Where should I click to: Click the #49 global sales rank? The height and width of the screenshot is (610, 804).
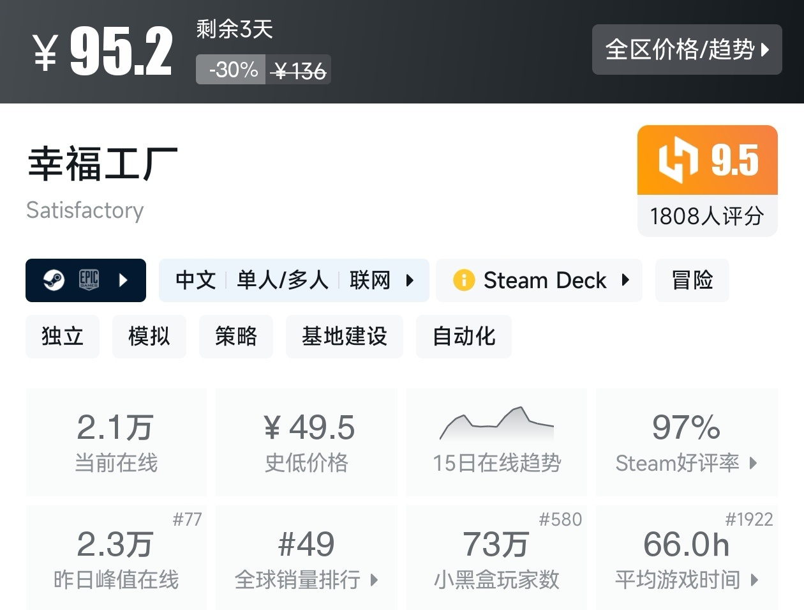(306, 544)
